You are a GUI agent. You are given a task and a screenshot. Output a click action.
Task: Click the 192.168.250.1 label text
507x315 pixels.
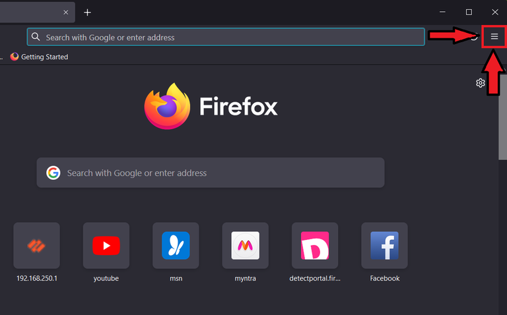(x=37, y=278)
